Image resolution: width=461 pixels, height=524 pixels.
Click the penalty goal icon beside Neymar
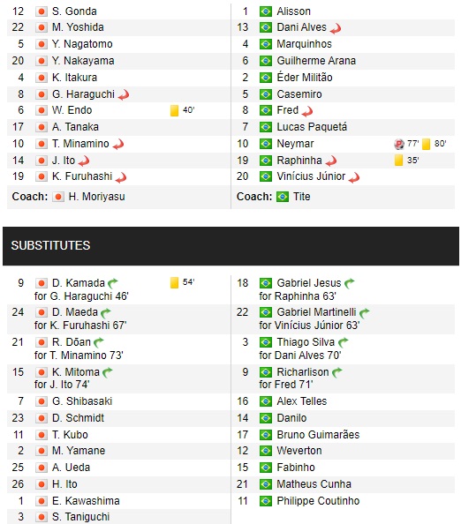[399, 144]
